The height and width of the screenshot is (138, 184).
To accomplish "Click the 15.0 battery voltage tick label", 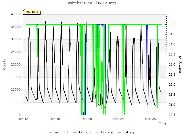I will (172, 24).
